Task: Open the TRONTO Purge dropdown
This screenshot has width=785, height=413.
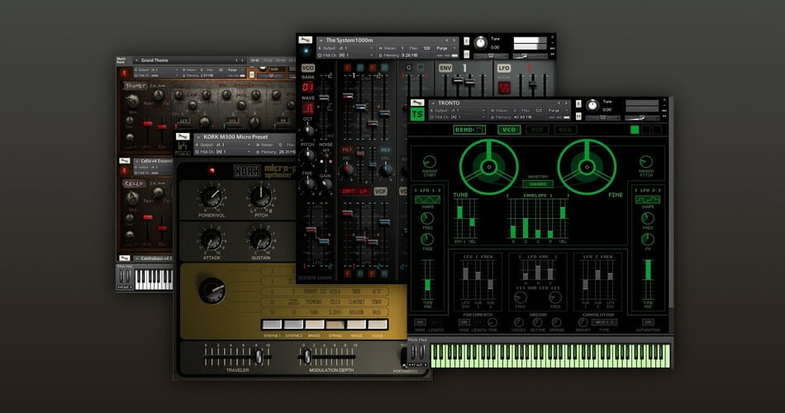Action: (558, 110)
